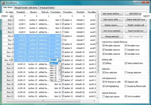Click Delete selected rows button
Screen dimensions: 151x105
click(136, 20)
